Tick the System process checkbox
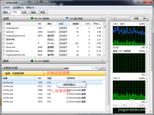The image size is (154, 115). 4,43
